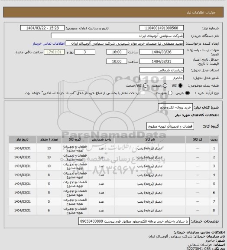The height and width of the screenshot is (250, 227).
Task: Click the general description خرید پروانه الکتروموتور
Action: click(x=175, y=108)
